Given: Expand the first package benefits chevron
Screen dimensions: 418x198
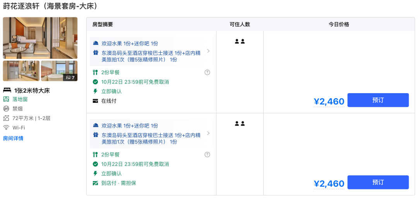Looking at the screenshot, I should click(x=208, y=51).
